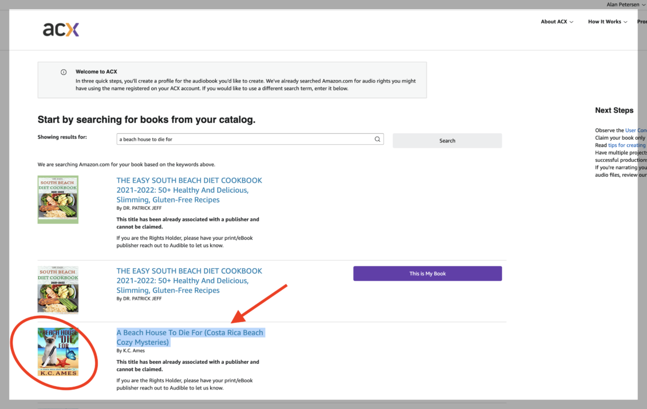Select Beach House To Die For cover
Viewport: 647px width, 409px height.
[x=58, y=352]
